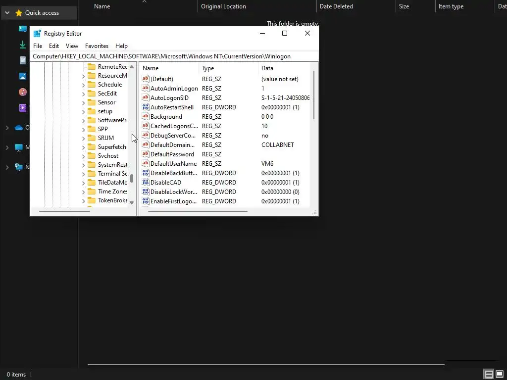The height and width of the screenshot is (380, 507).
Task: Switch Explorer to large thumbnails view icon
Action: click(x=500, y=374)
